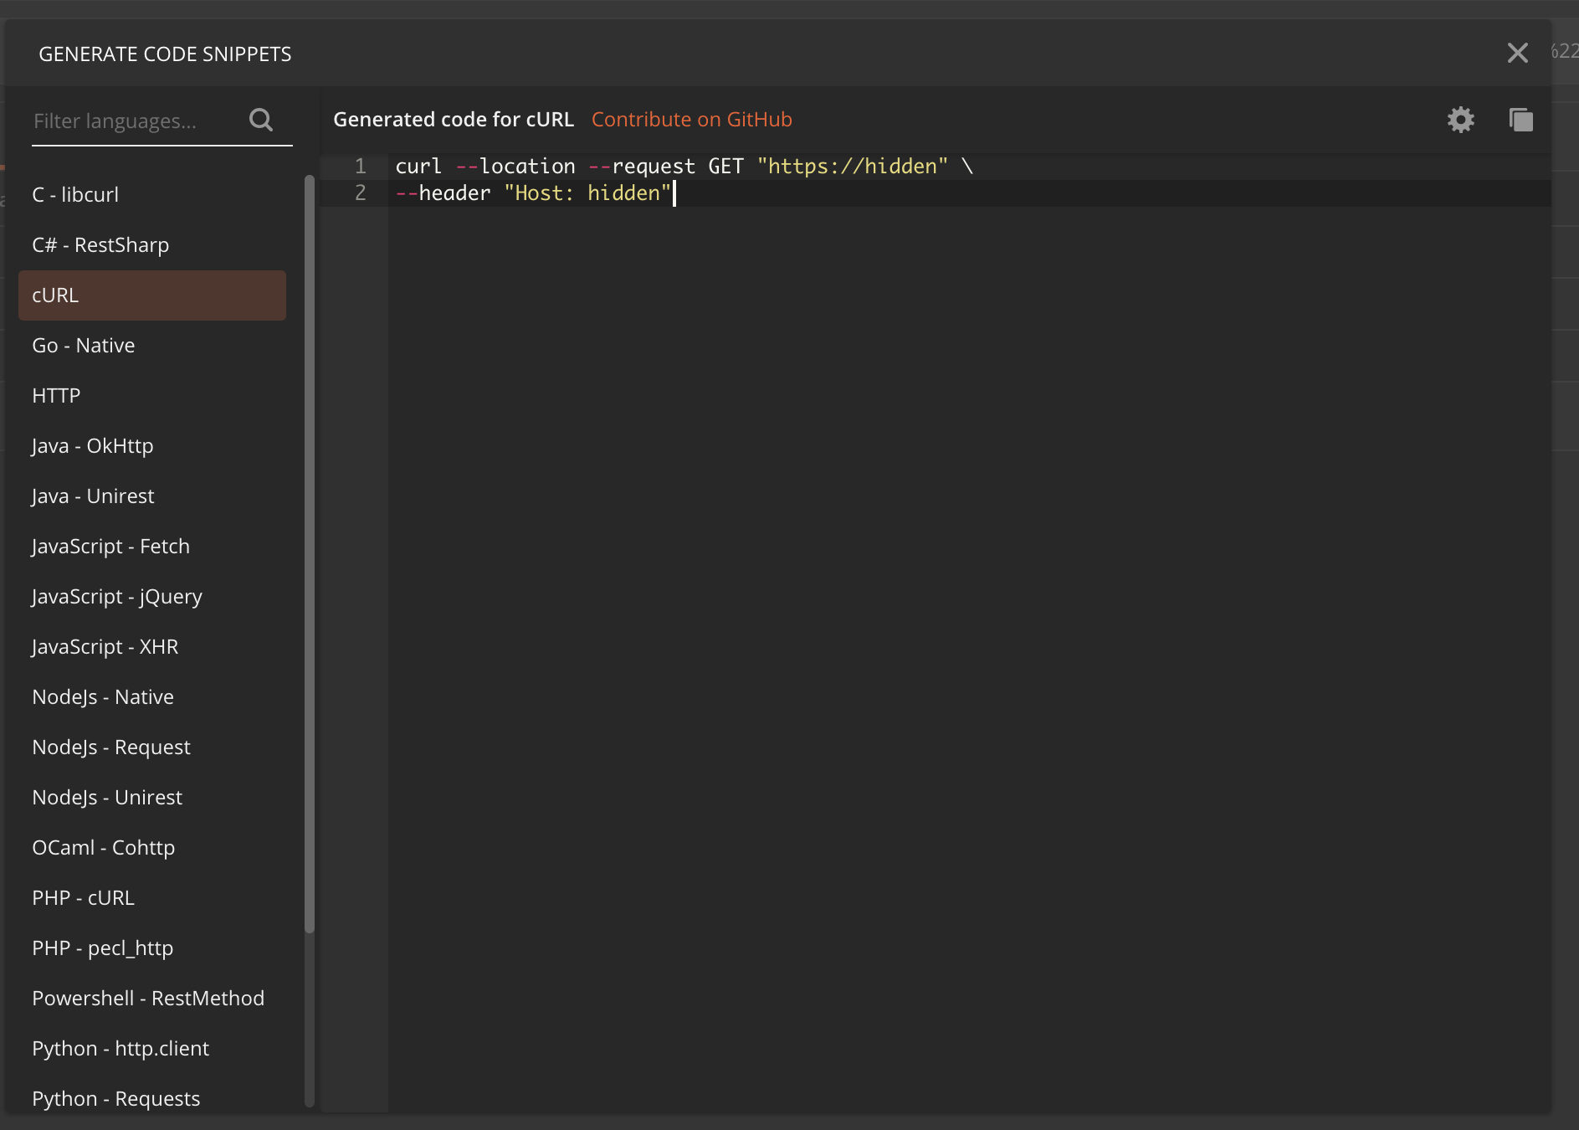Select Python - http.client language option
The height and width of the screenshot is (1130, 1579).
pyautogui.click(x=120, y=1048)
